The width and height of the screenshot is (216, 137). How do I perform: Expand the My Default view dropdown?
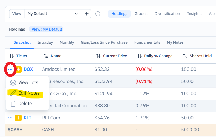53,14
